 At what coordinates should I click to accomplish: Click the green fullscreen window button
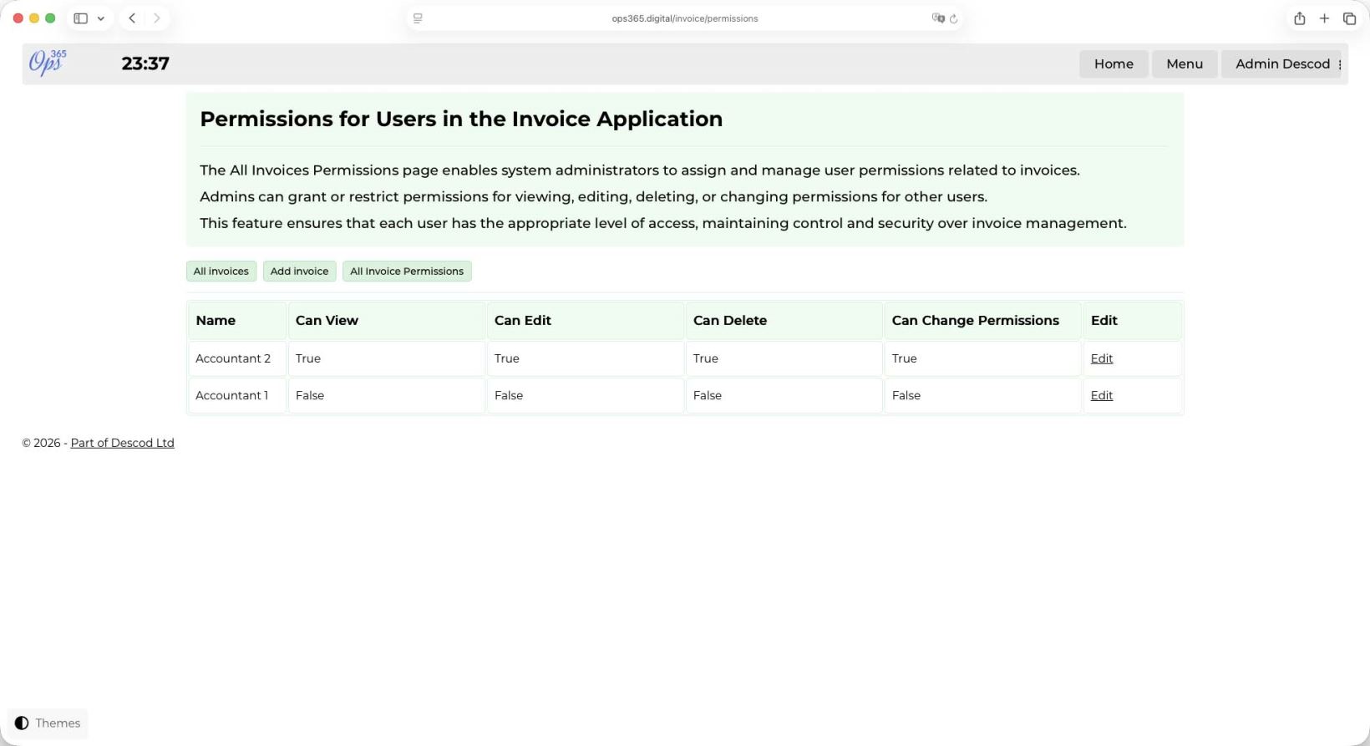point(50,18)
